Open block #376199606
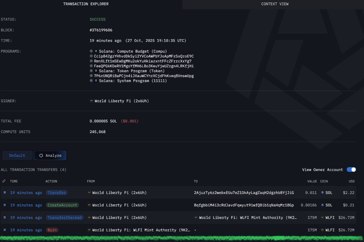The height and width of the screenshot is (242, 364). [x=101, y=30]
